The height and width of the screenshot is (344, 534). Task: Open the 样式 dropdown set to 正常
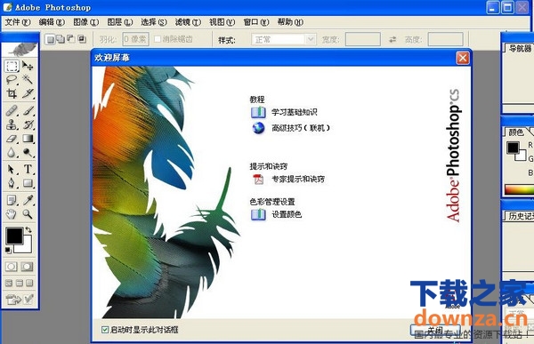coord(284,39)
